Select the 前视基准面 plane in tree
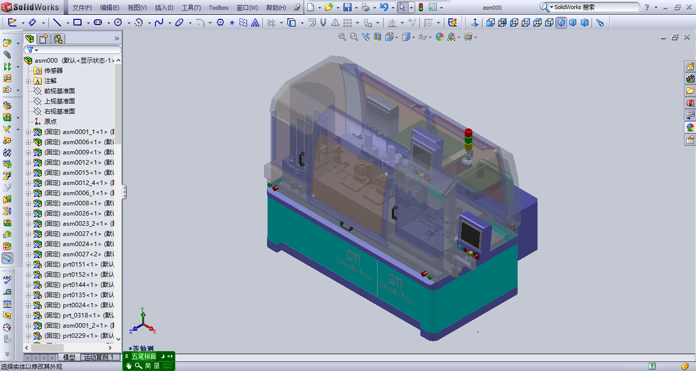This screenshot has width=696, height=371. click(60, 91)
